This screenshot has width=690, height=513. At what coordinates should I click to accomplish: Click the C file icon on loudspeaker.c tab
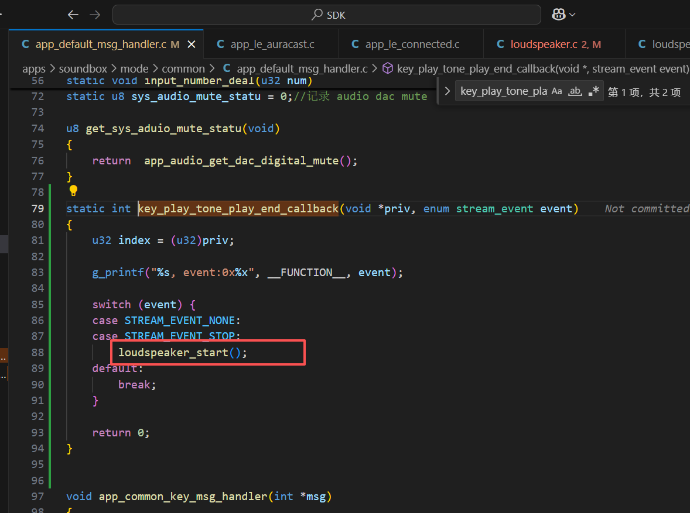(x=500, y=44)
